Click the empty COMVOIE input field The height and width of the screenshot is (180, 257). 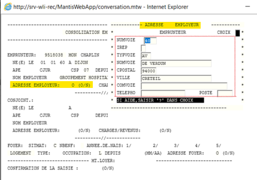click(x=184, y=86)
